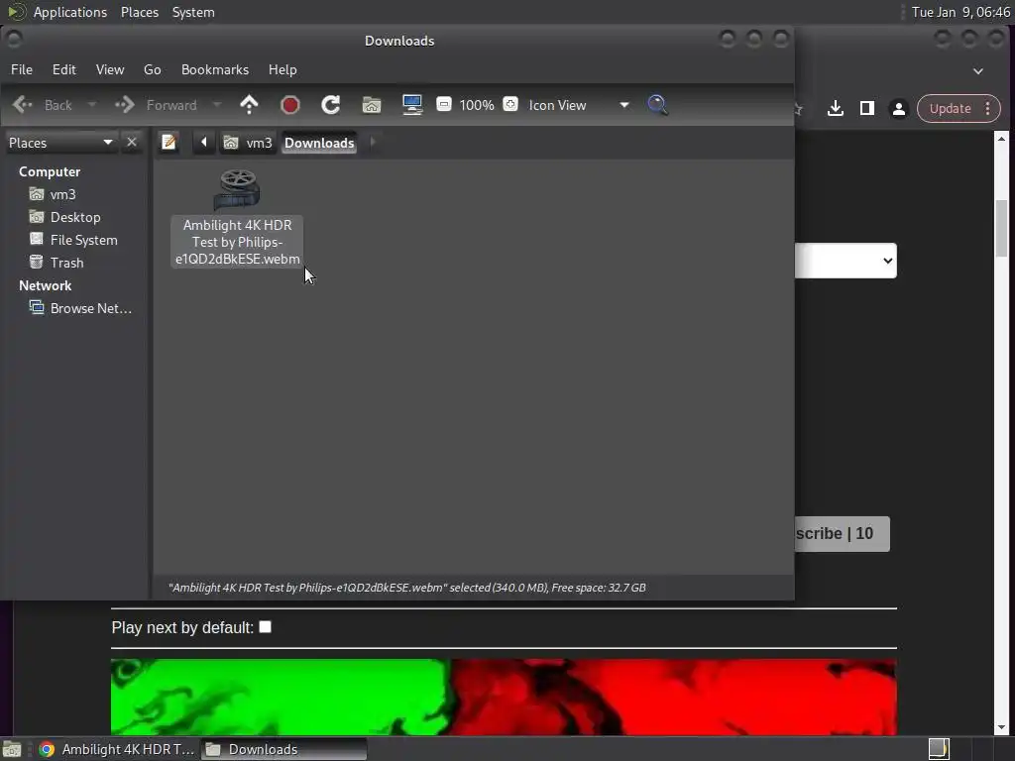Open Help menu

[x=282, y=69]
